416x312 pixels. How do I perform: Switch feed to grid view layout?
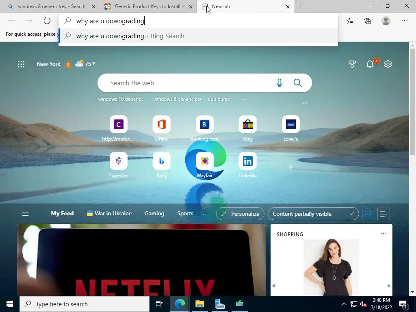368,214
